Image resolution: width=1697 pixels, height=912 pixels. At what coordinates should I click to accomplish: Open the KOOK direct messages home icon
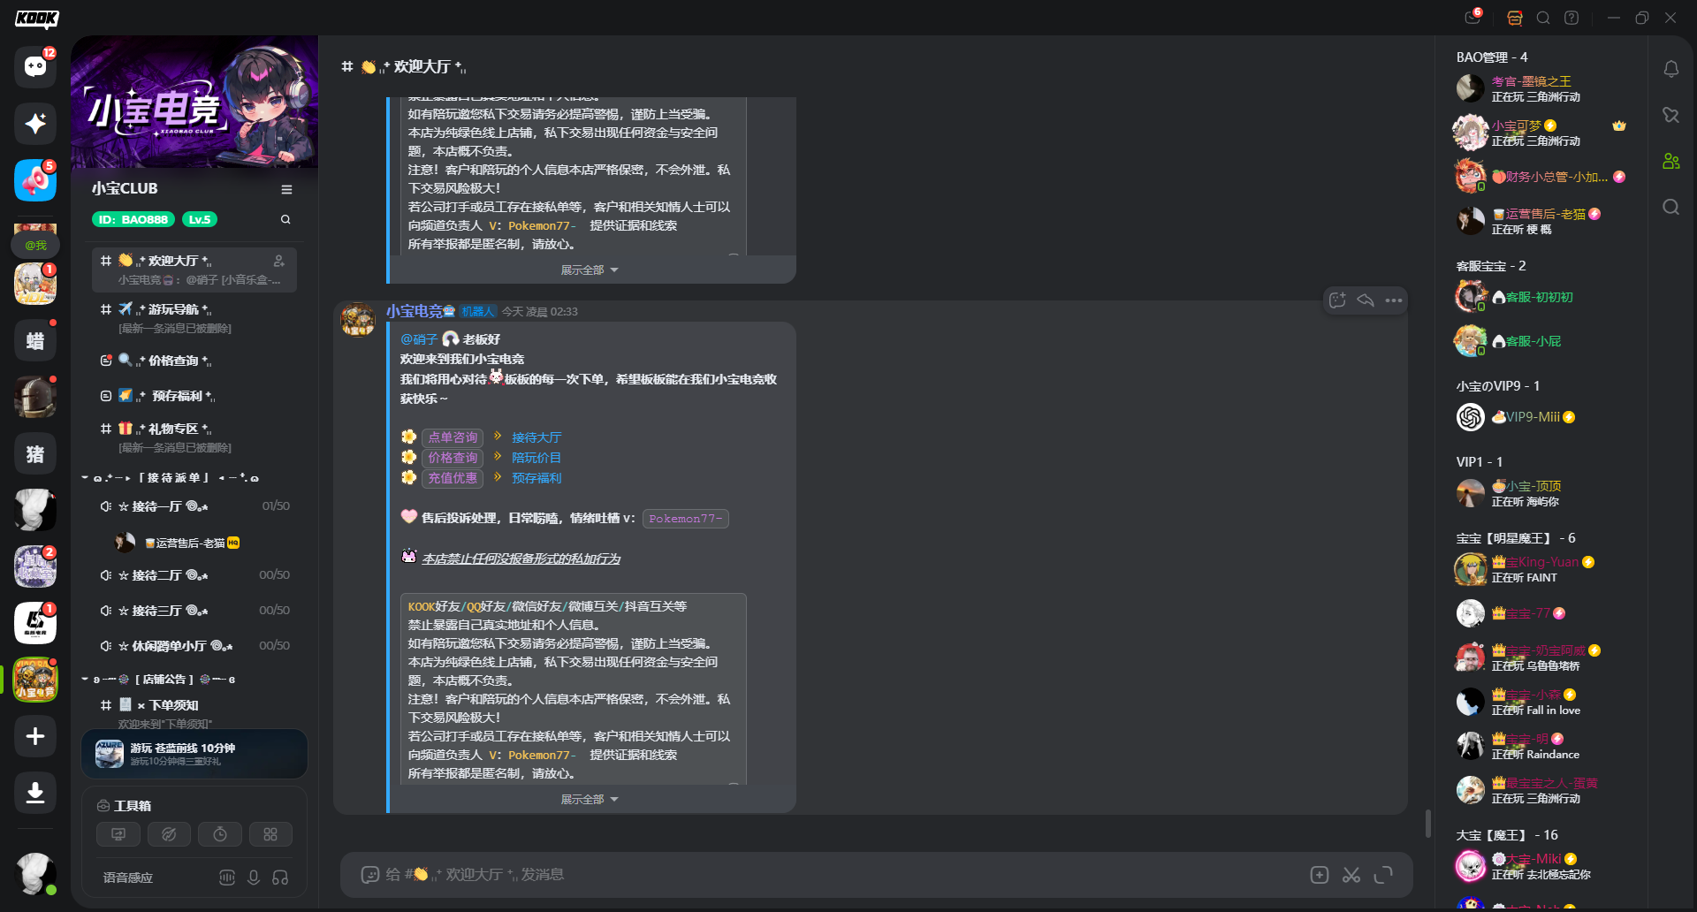(x=35, y=67)
